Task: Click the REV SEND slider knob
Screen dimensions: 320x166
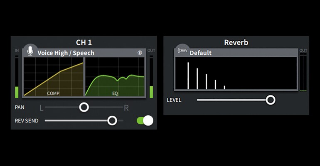Action: [112, 120]
